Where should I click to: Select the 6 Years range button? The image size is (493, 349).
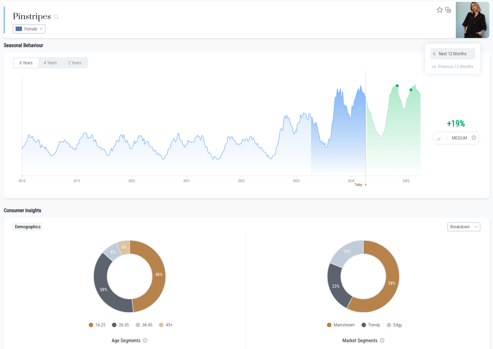[26, 63]
